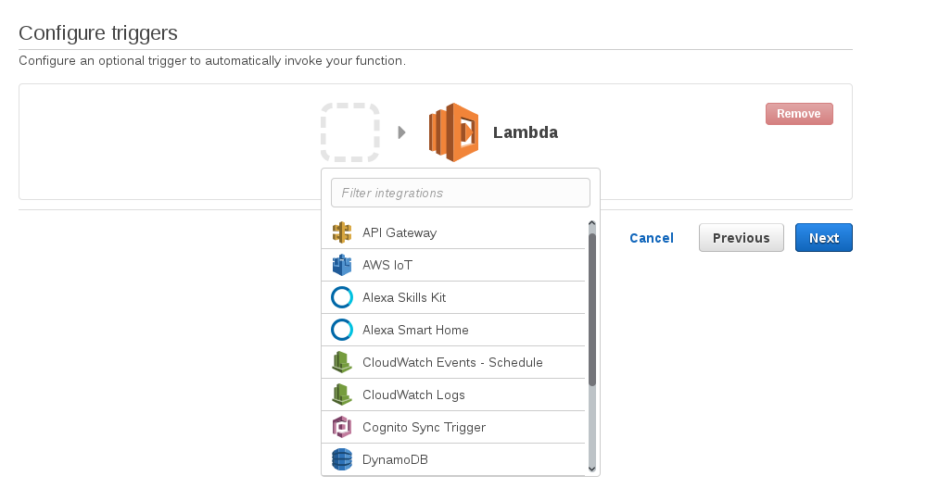
Task: Focus the Filter integrations search field
Action: click(x=461, y=193)
